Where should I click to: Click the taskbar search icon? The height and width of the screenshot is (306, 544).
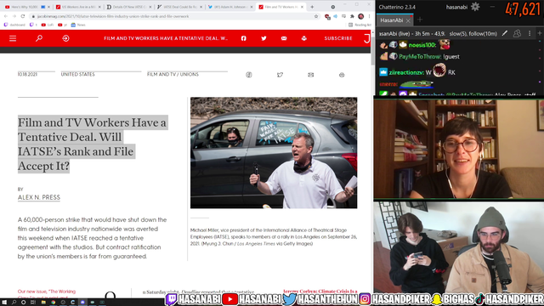tap(14, 303)
